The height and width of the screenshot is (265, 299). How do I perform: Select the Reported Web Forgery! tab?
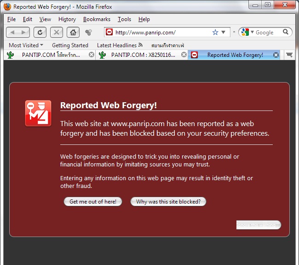point(234,55)
